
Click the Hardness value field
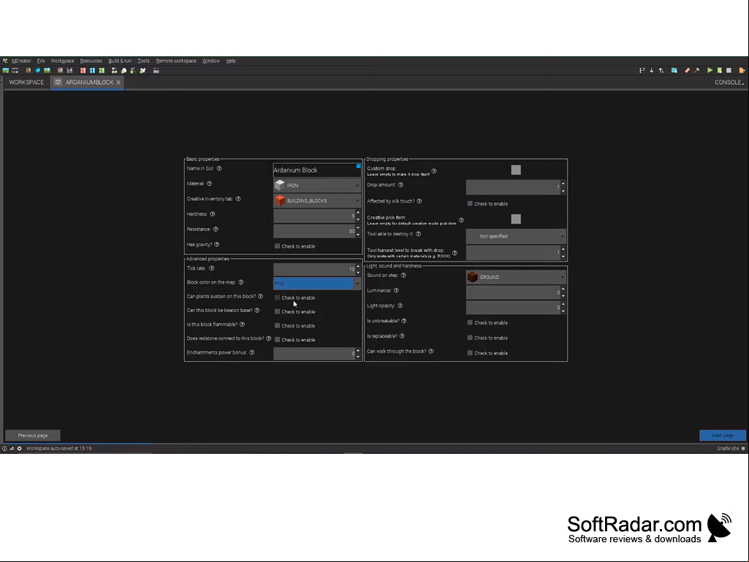[x=314, y=216]
